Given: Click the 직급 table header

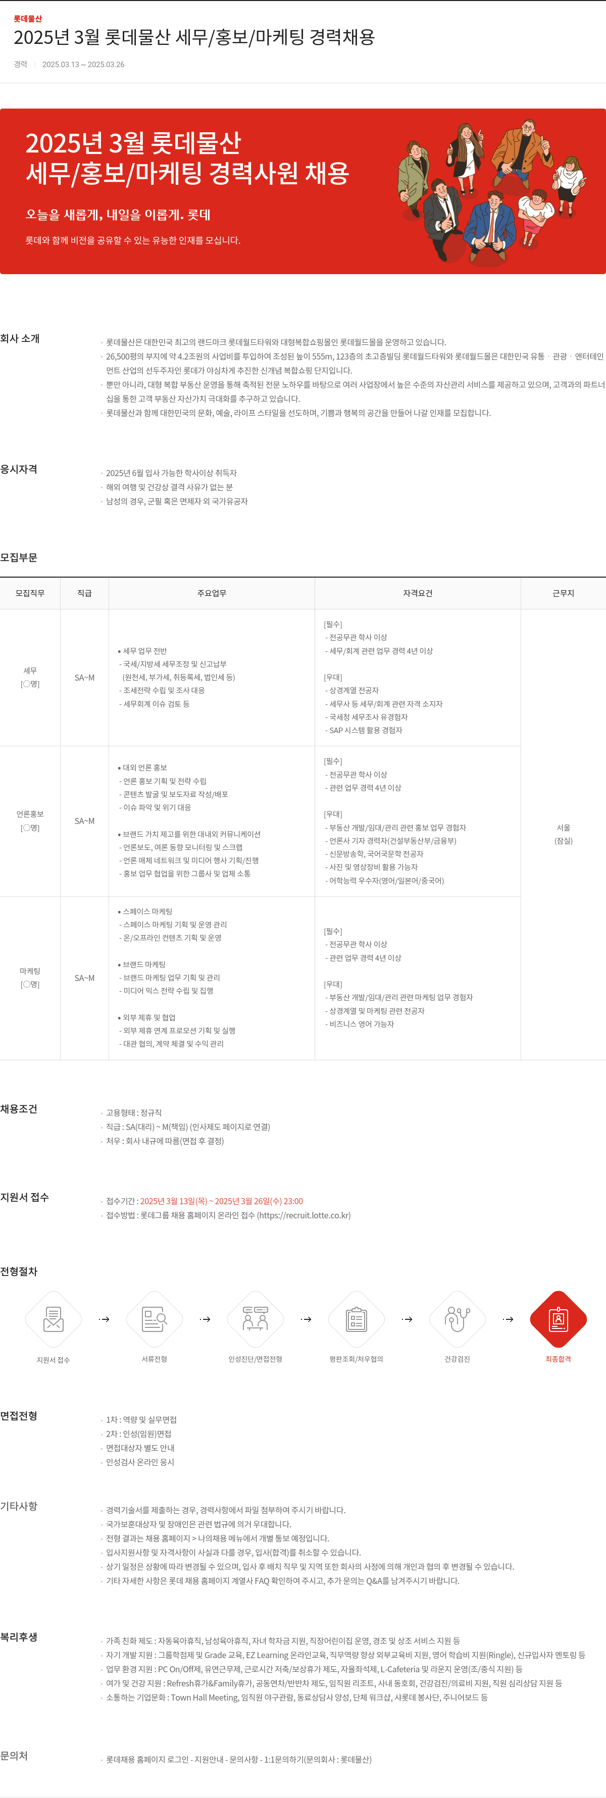Looking at the screenshot, I should point(84,593).
